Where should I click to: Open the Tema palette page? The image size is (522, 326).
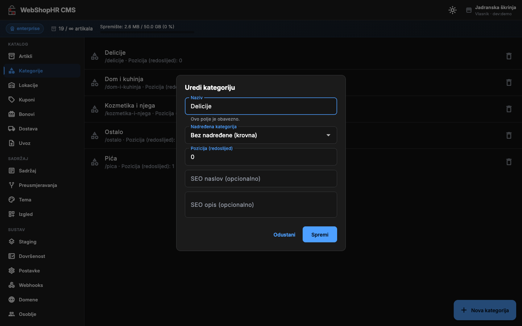coord(42,200)
